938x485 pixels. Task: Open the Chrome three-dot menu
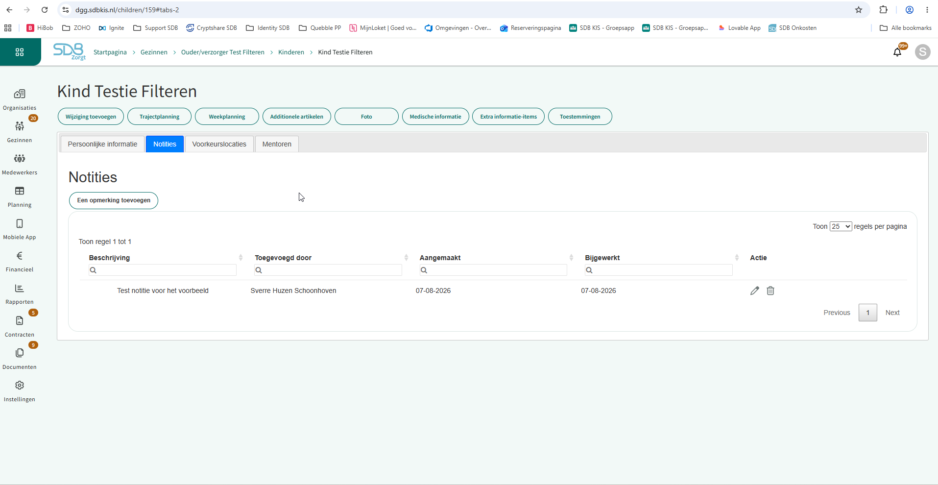tap(927, 10)
